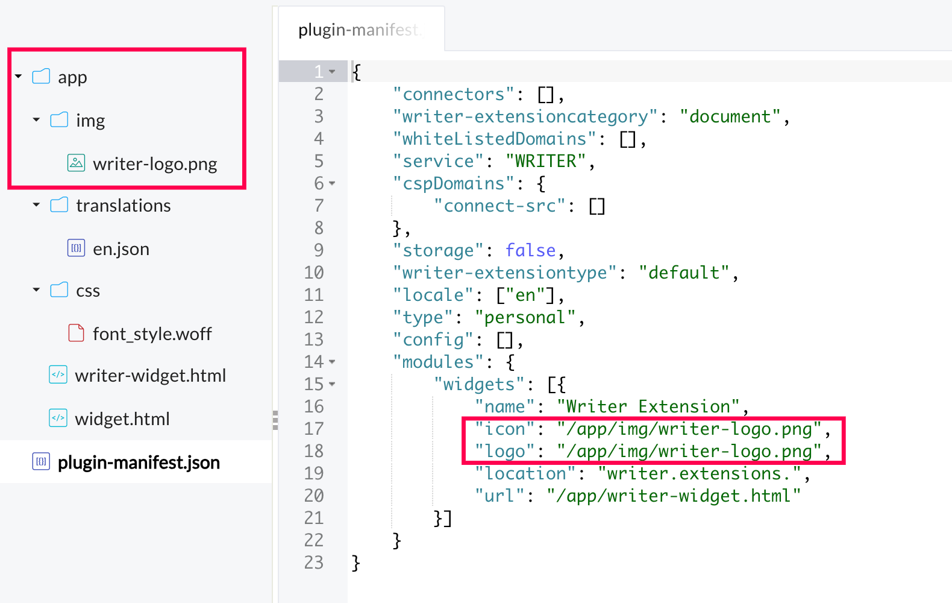Image resolution: width=952 pixels, height=603 pixels.
Task: Open widget.html in the file tree
Action: pos(122,418)
